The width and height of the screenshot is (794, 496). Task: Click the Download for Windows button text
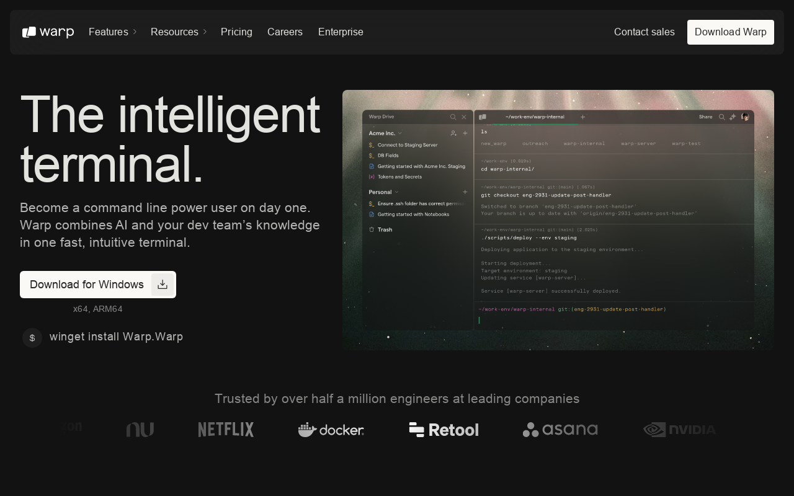87,285
